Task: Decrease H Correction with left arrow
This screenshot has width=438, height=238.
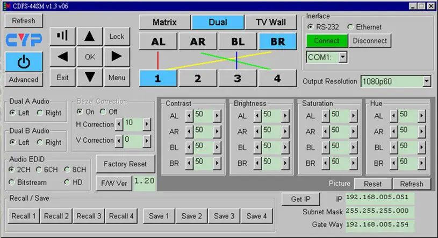Action: tap(119, 124)
